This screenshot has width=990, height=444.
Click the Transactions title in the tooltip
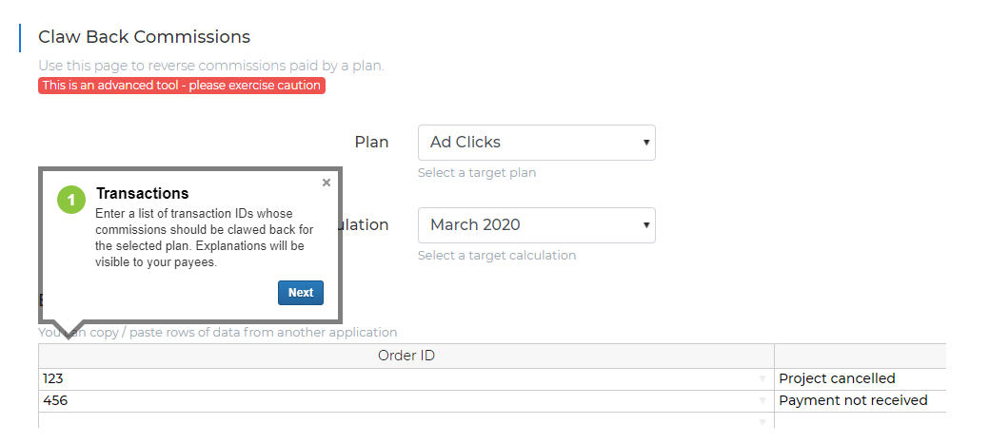click(x=142, y=193)
